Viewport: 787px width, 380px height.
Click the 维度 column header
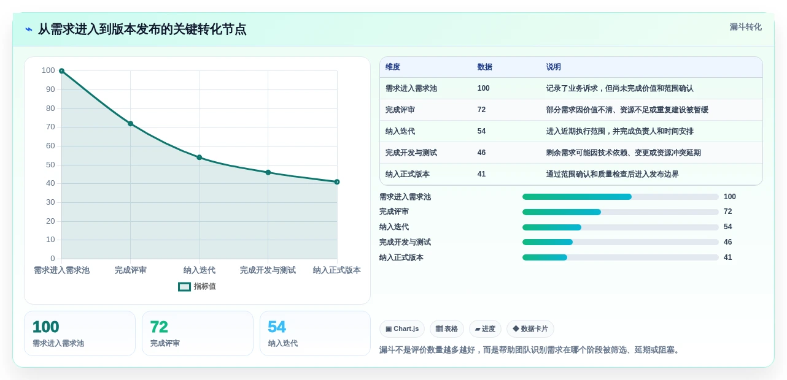(393, 67)
